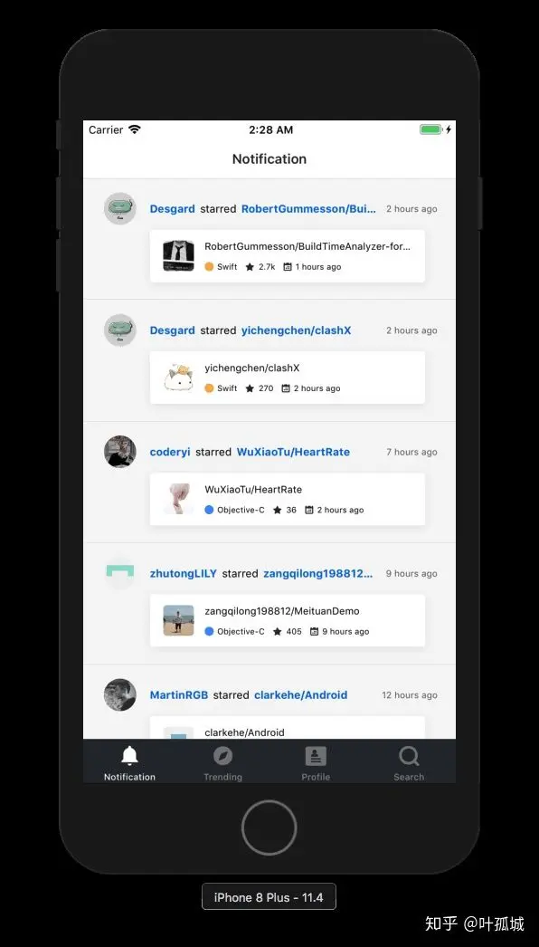Tap the zhutongLILY username link

[183, 574]
